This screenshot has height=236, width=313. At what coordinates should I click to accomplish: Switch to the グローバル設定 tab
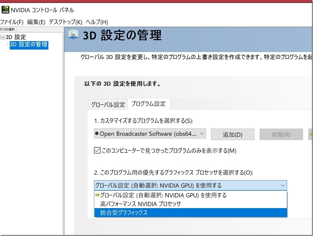[x=108, y=104]
